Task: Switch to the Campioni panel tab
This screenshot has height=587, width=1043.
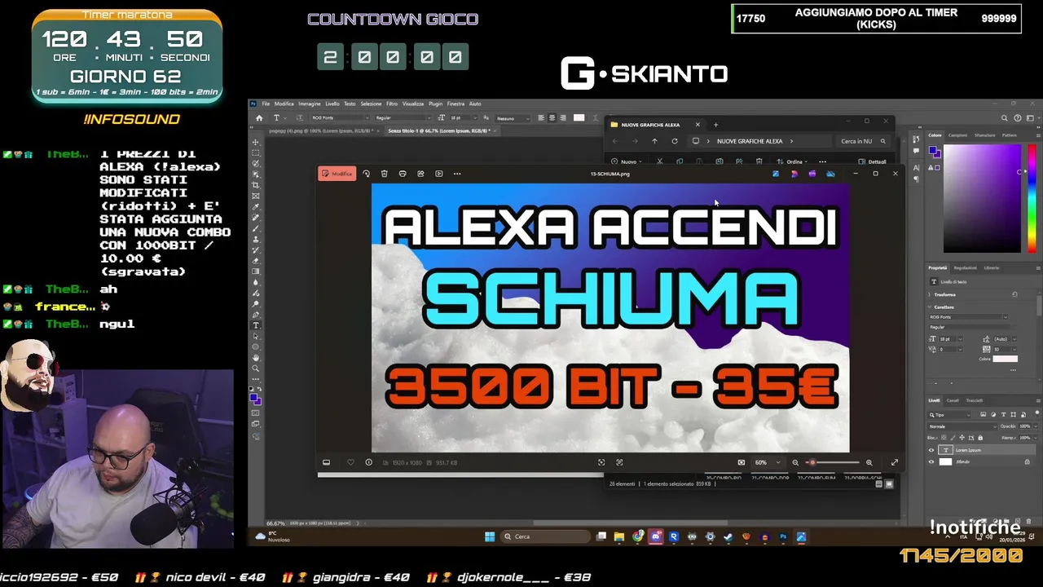Action: (957, 135)
